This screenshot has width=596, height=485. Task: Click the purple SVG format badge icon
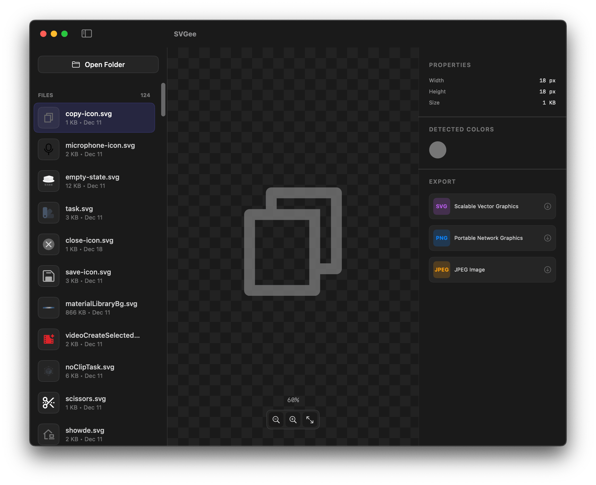(x=441, y=206)
